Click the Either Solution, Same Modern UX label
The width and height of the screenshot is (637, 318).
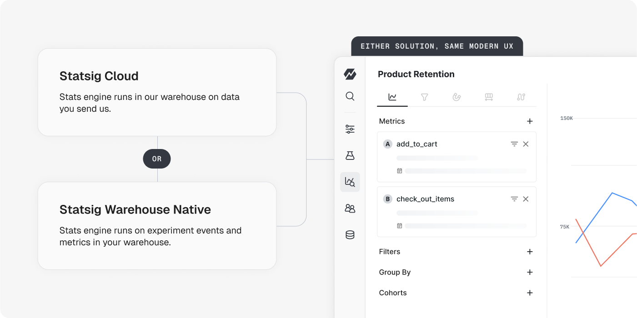coord(437,46)
